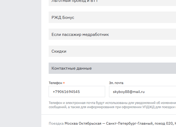Click the Телефон input field
The height and width of the screenshot is (127, 176).
(x=77, y=92)
